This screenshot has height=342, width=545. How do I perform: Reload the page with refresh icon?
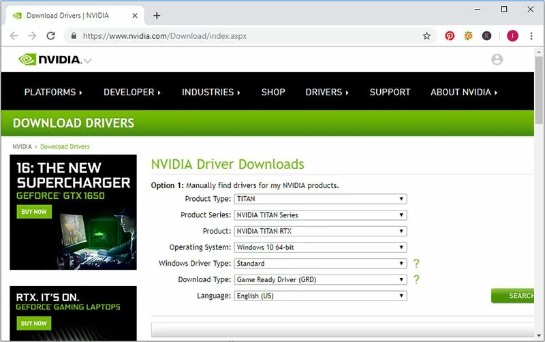50,36
